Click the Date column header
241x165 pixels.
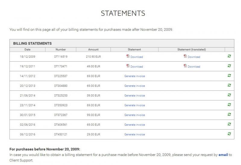(27, 50)
